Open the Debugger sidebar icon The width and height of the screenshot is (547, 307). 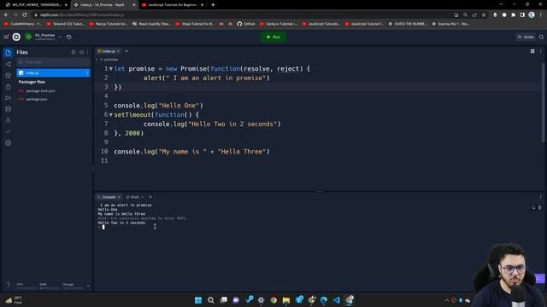[9, 98]
